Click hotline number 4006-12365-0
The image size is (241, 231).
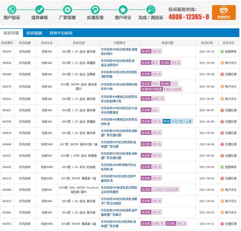pyautogui.click(x=189, y=17)
